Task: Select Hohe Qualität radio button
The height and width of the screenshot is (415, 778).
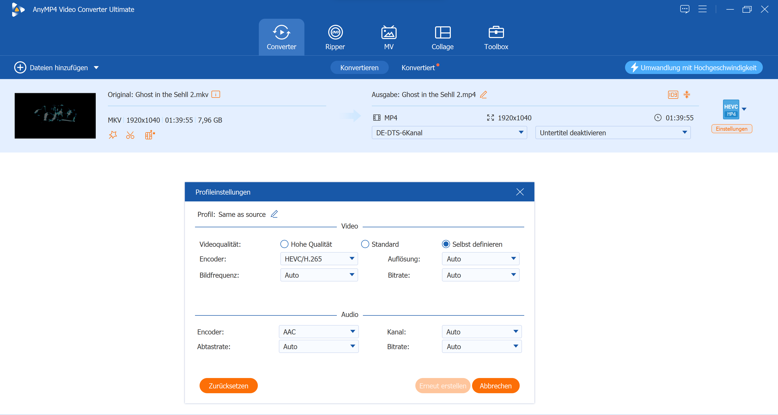Action: pyautogui.click(x=284, y=244)
